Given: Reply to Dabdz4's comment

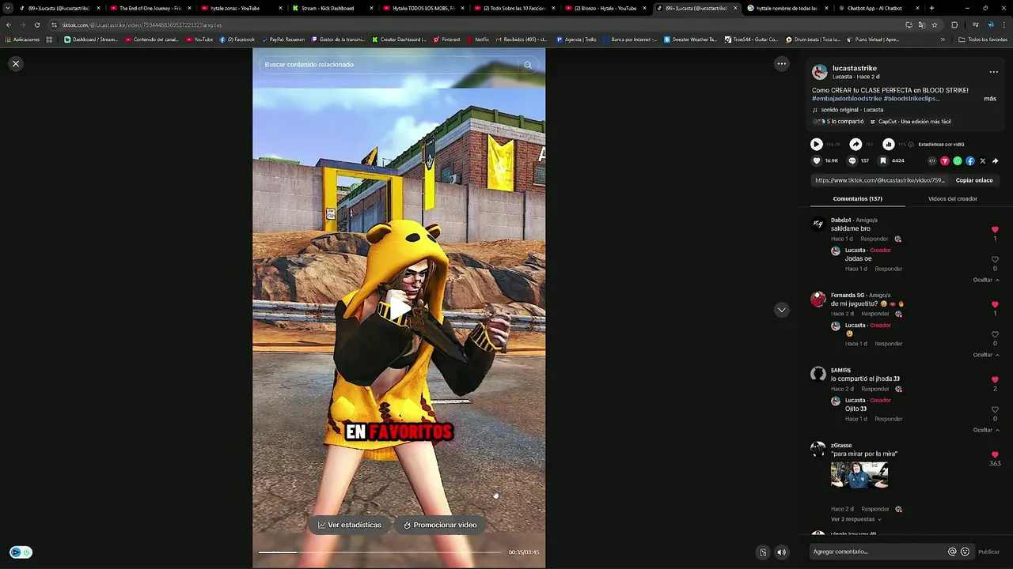Looking at the screenshot, I should click(875, 239).
